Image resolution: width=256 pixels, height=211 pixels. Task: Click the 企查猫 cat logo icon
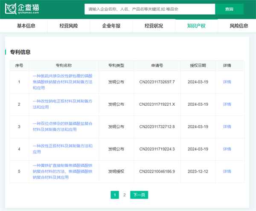coord(11,9)
